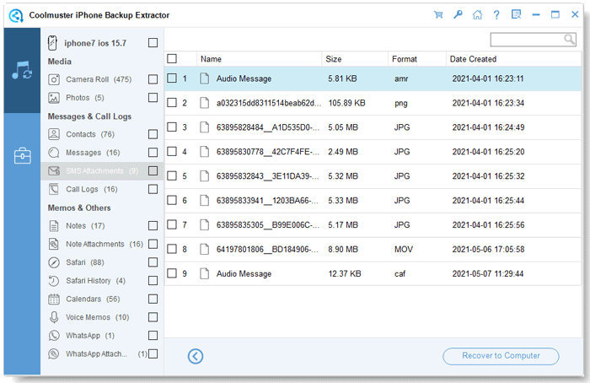Image resolution: width=590 pixels, height=383 pixels.
Task: Select file 63895830778__42C7F4FE
Action: pyautogui.click(x=267, y=152)
